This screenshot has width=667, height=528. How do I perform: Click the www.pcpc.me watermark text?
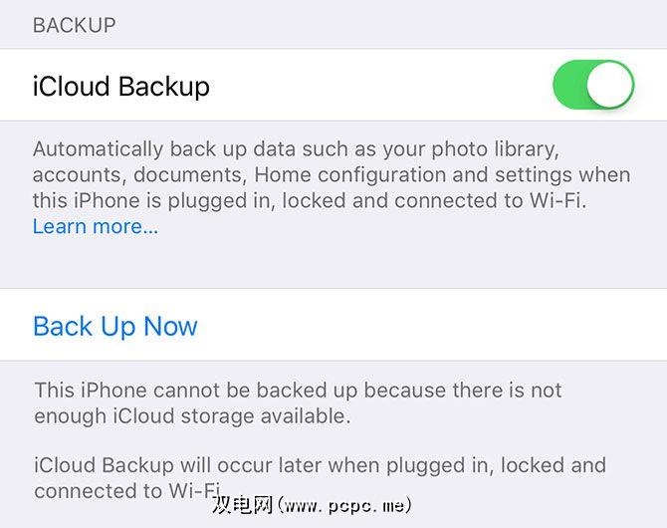344,505
